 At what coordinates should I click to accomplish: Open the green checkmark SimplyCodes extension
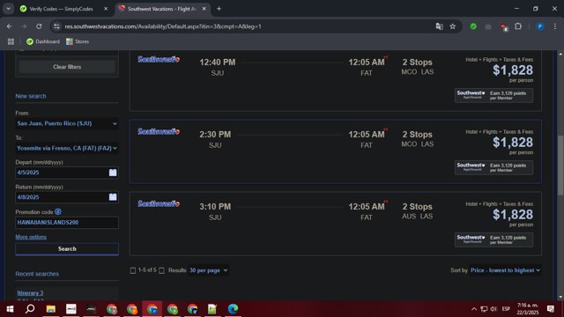(x=473, y=26)
